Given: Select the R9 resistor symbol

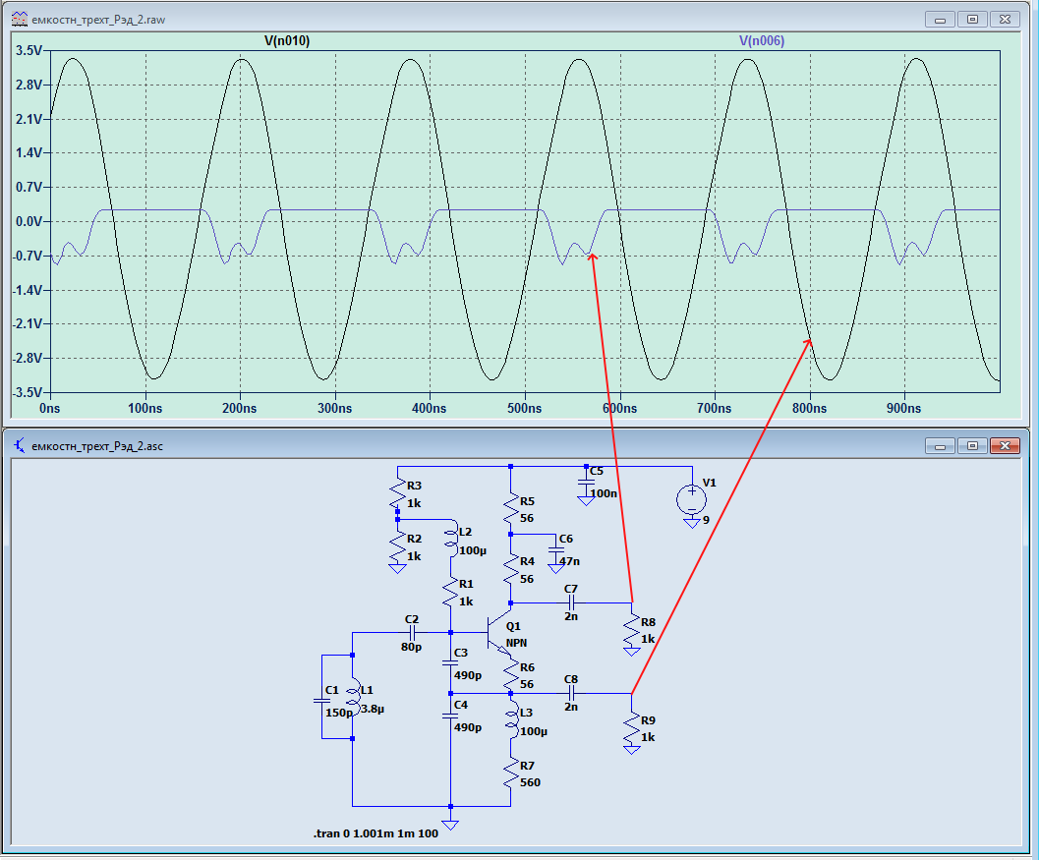Looking at the screenshot, I should pos(632,729).
